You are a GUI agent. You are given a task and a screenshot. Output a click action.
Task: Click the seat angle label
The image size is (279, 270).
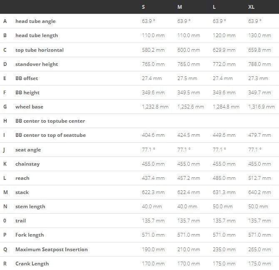click(28, 150)
